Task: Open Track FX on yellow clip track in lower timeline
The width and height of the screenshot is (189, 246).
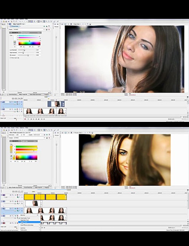Action: pyautogui.click(x=15, y=195)
